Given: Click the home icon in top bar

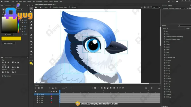Looking at the screenshot, I should [x=2, y=1].
